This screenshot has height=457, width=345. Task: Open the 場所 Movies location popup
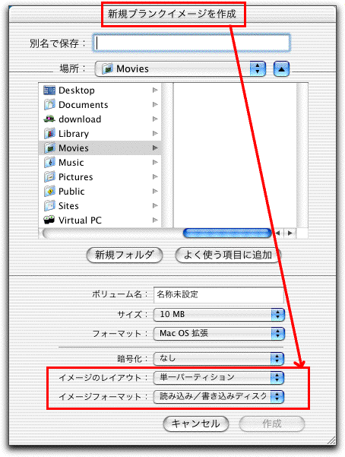(x=180, y=68)
